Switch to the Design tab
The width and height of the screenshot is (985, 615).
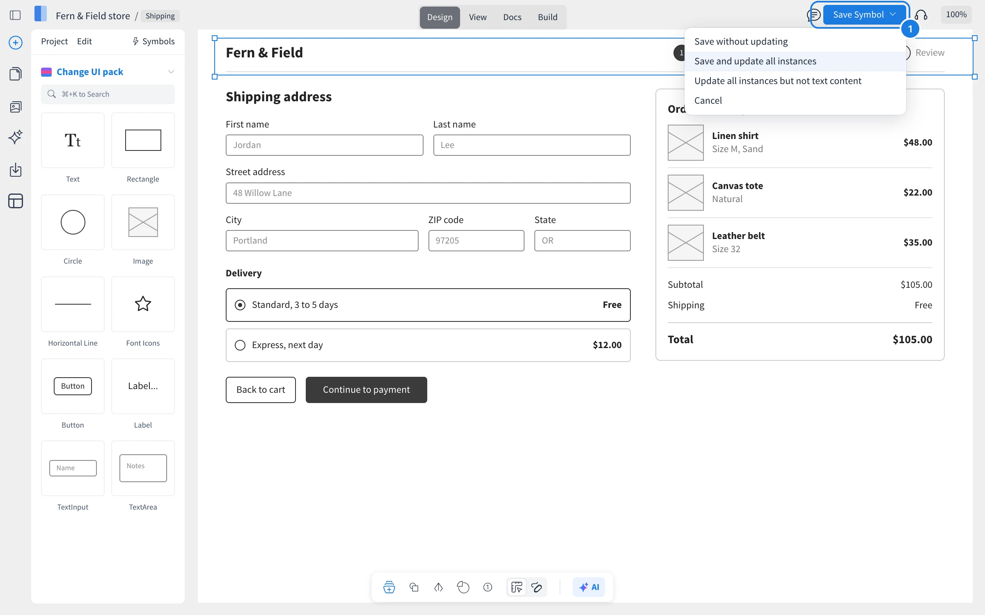(440, 17)
